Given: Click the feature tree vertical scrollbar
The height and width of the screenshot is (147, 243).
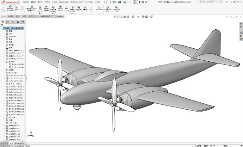Looking at the screenshot, I should tap(25, 76).
